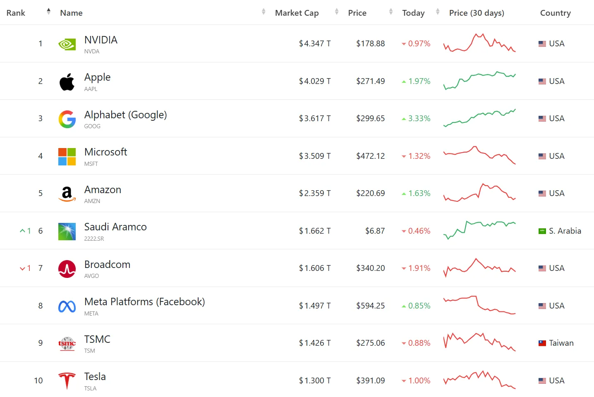
Task: Click the Name column header
Action: tap(71, 13)
